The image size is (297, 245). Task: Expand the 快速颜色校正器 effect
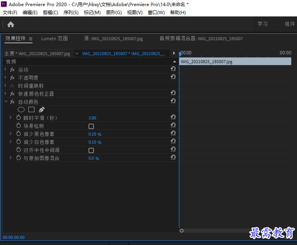pos(5,93)
